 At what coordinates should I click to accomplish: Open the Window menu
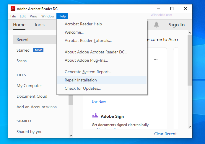pyautogui.click(x=48, y=16)
